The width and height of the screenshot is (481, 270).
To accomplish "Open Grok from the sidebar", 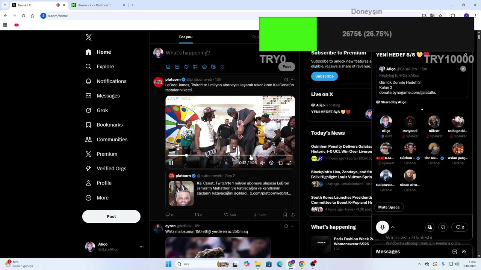I will pos(97,110).
